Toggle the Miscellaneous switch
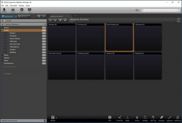Viewport: 182px width, 123px height. (44, 63)
